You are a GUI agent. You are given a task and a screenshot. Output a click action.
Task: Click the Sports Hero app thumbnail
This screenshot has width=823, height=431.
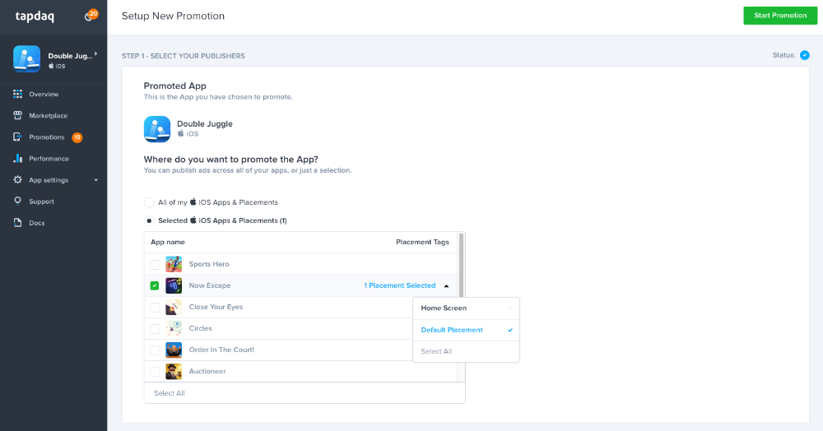click(174, 264)
